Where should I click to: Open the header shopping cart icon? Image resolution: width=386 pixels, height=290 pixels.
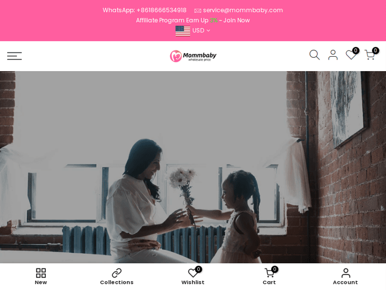pos(370,55)
